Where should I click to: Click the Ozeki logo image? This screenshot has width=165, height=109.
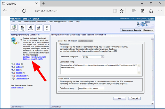coord(144,24)
